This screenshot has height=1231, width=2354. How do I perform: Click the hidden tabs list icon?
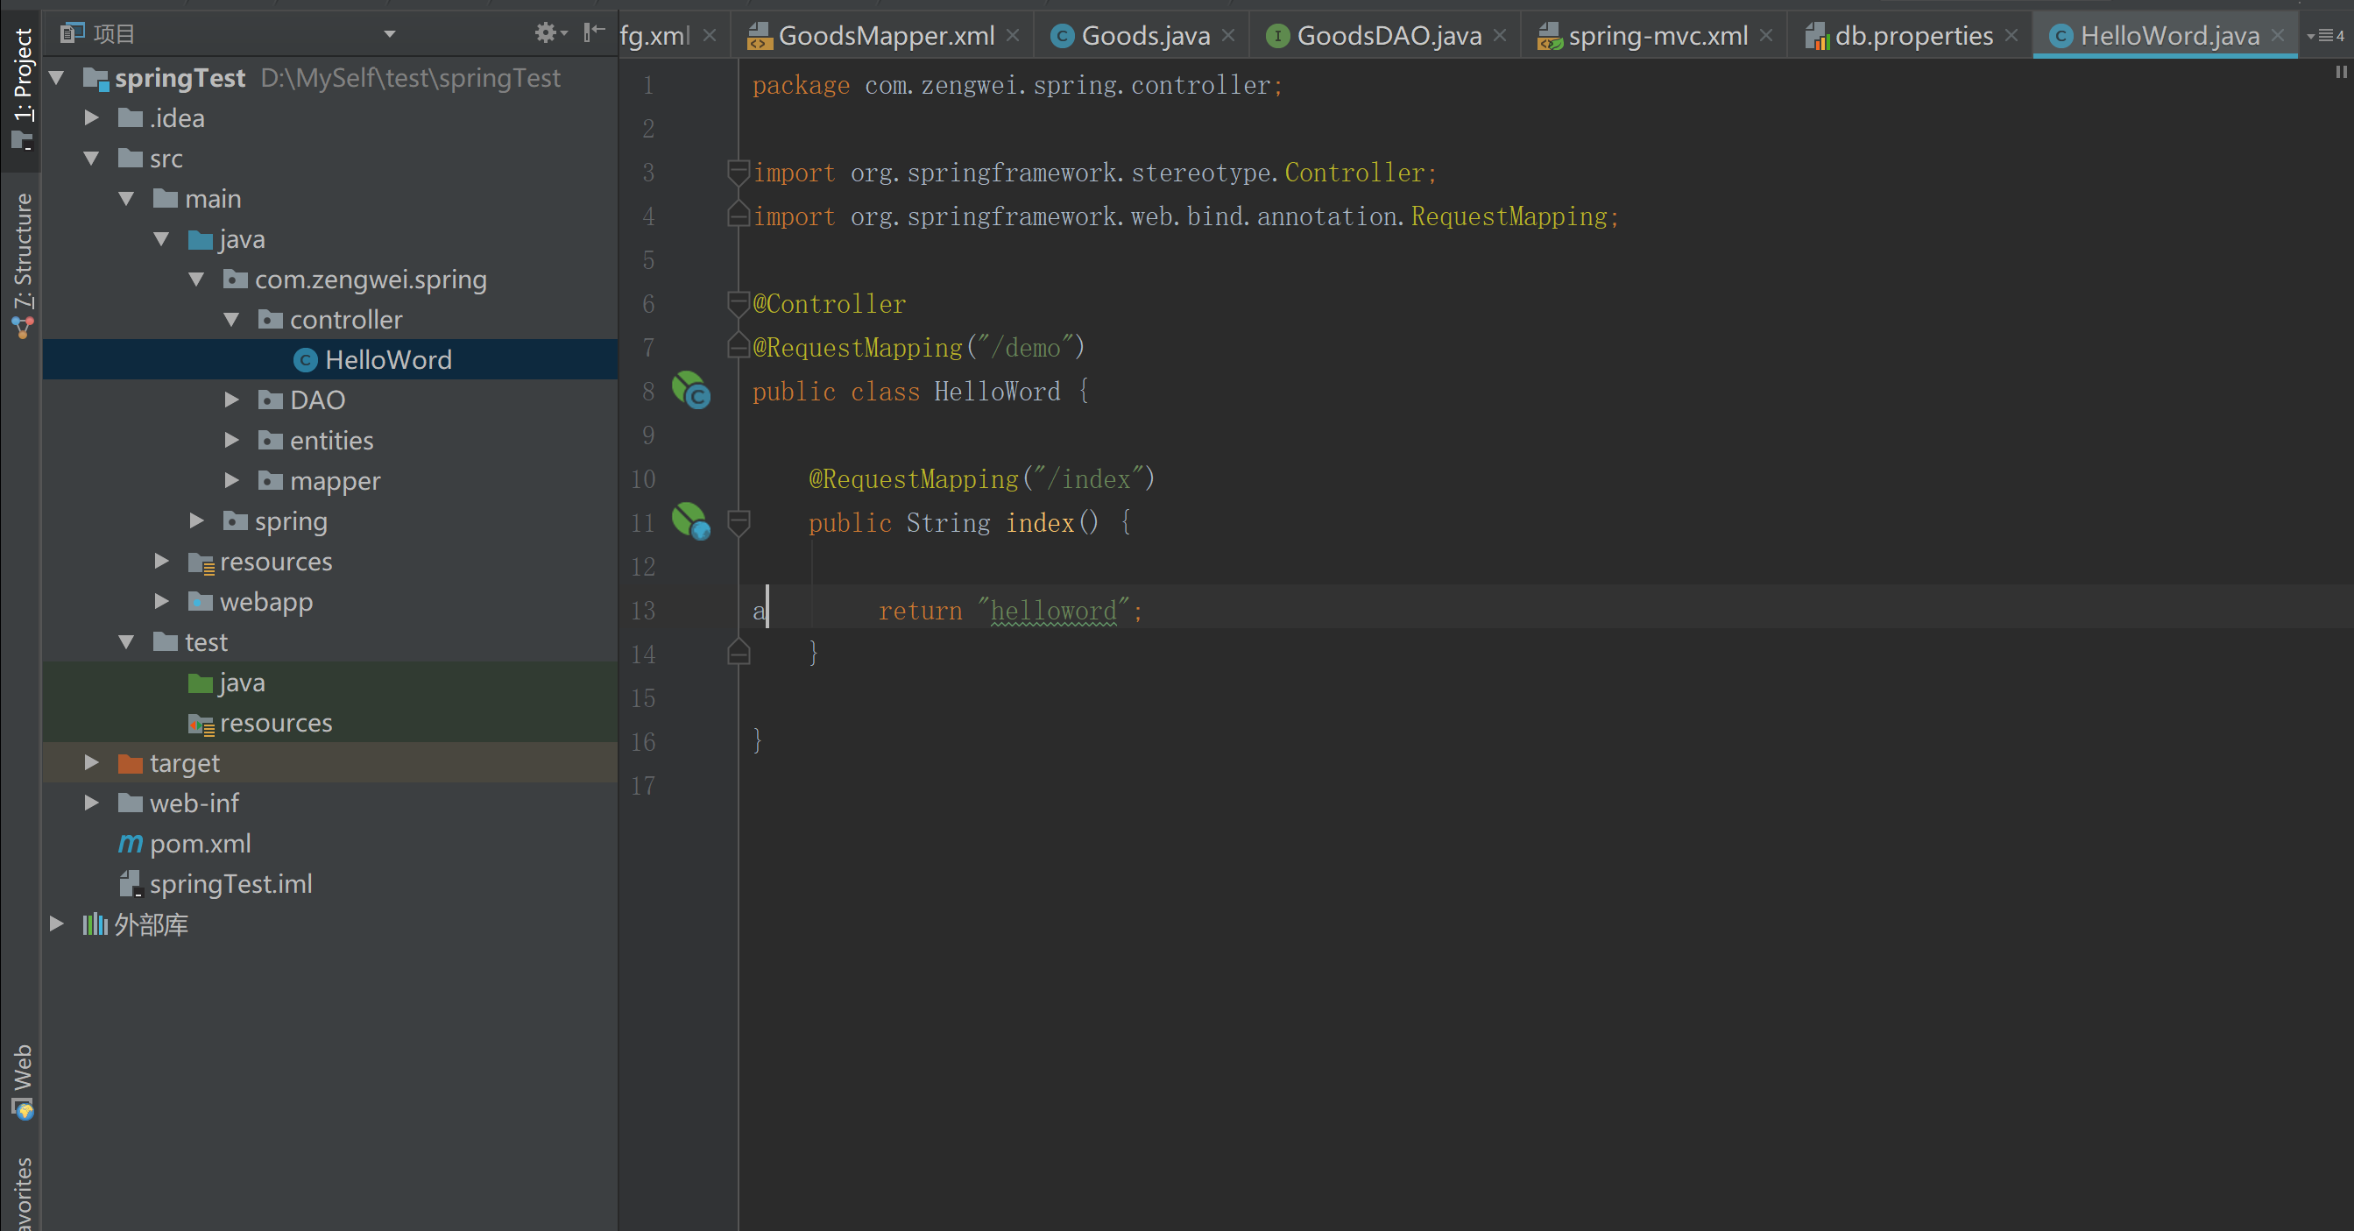(x=2325, y=36)
